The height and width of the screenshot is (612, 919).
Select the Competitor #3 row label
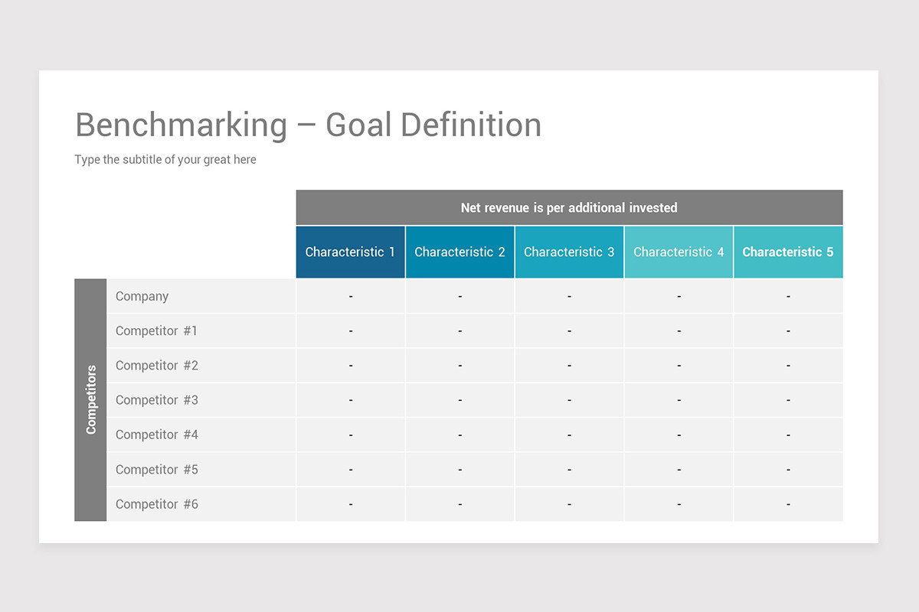[201, 400]
